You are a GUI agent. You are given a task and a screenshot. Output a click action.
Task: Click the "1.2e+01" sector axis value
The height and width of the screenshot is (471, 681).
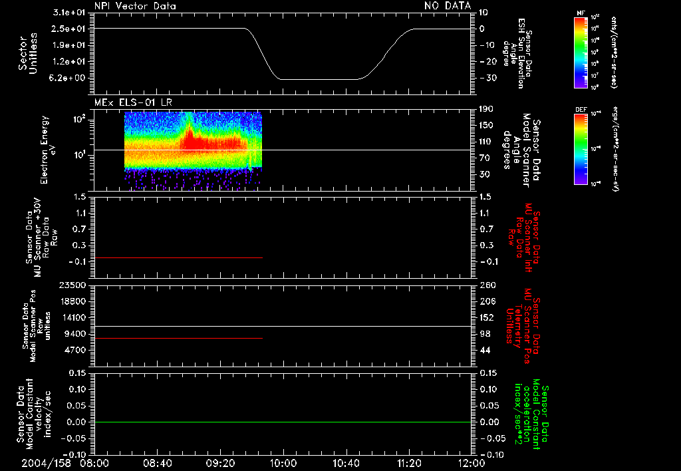pos(69,61)
